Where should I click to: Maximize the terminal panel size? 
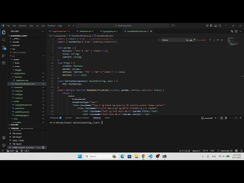click(236, 118)
